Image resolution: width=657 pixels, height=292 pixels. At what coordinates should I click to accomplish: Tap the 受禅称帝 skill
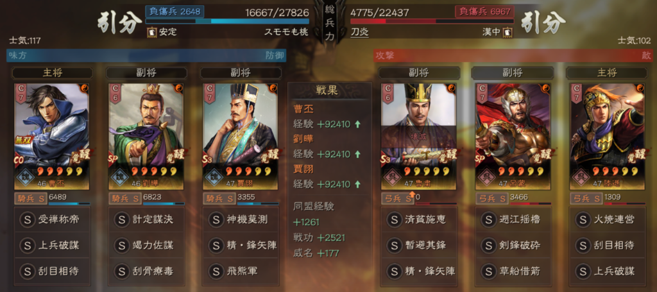(x=53, y=219)
